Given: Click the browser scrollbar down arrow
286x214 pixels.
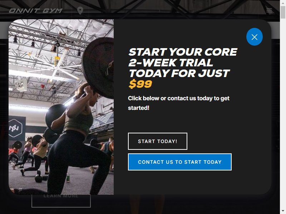Looking at the screenshot, I should 283,211.
